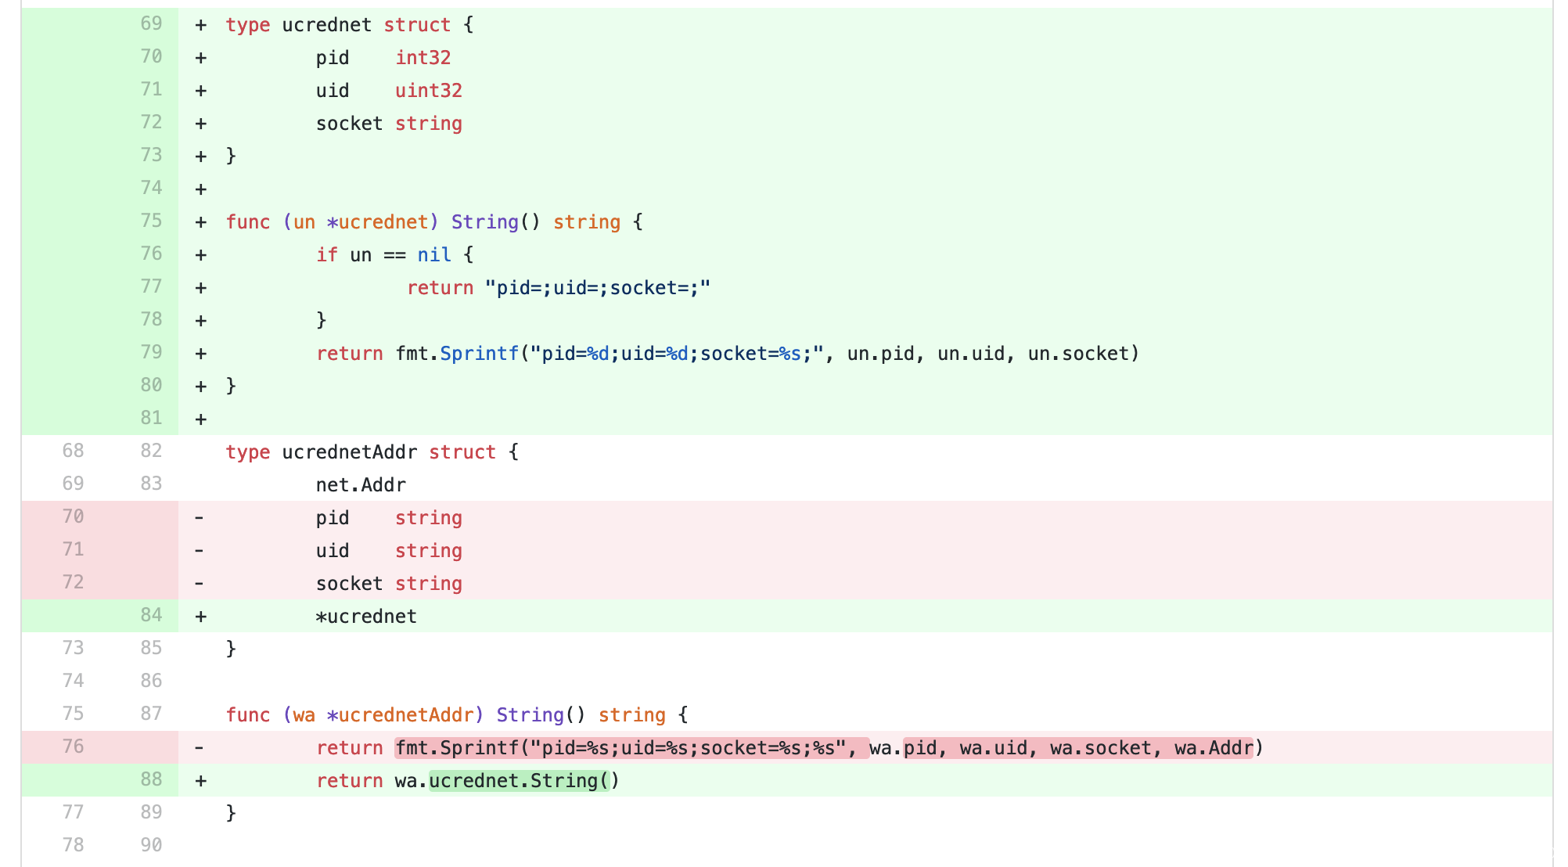Click the plus marker on line 79

tap(201, 354)
